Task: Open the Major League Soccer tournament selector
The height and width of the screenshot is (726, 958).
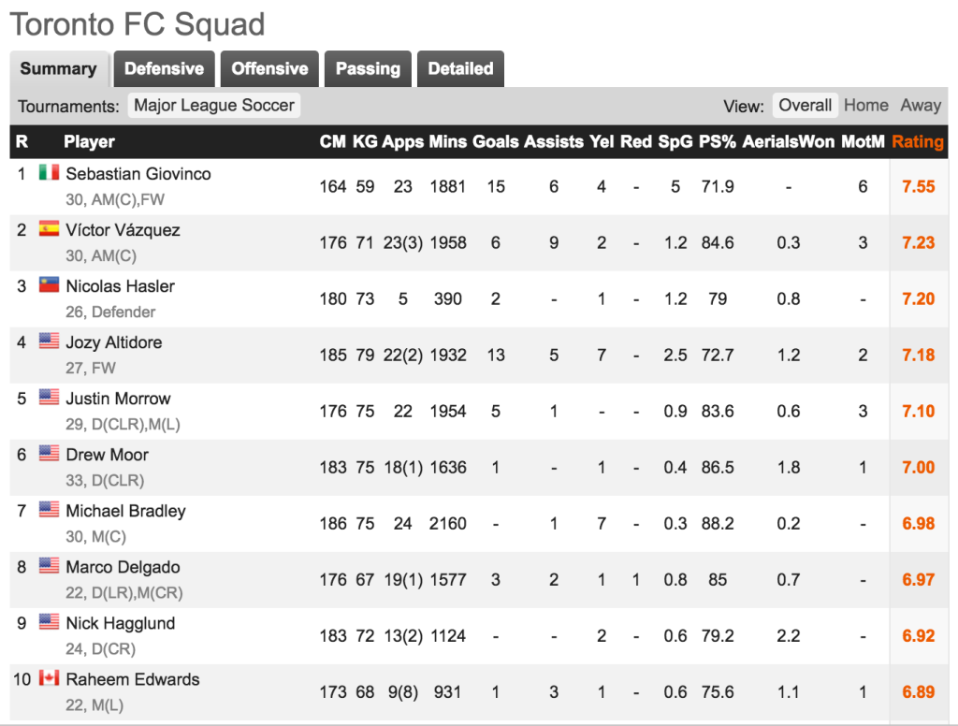Action: point(214,105)
